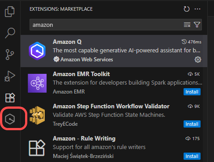
Task: Select the Extensions view icon
Action: (10, 98)
